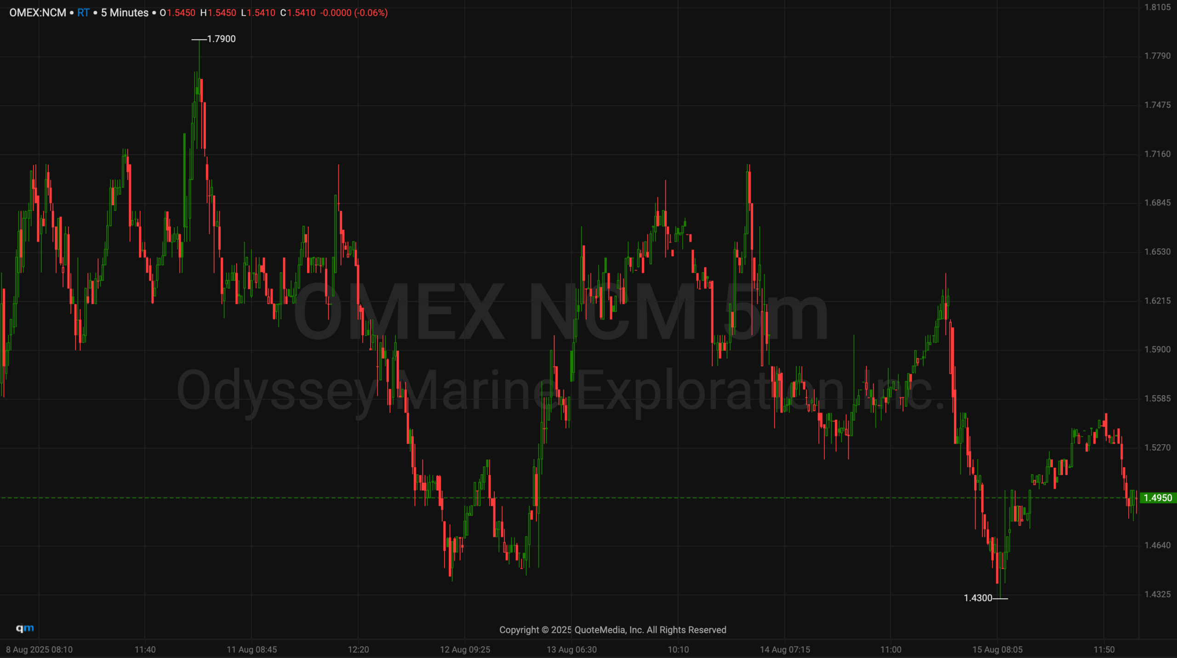Click the change value -0.0000 (-0.06%)

354,13
